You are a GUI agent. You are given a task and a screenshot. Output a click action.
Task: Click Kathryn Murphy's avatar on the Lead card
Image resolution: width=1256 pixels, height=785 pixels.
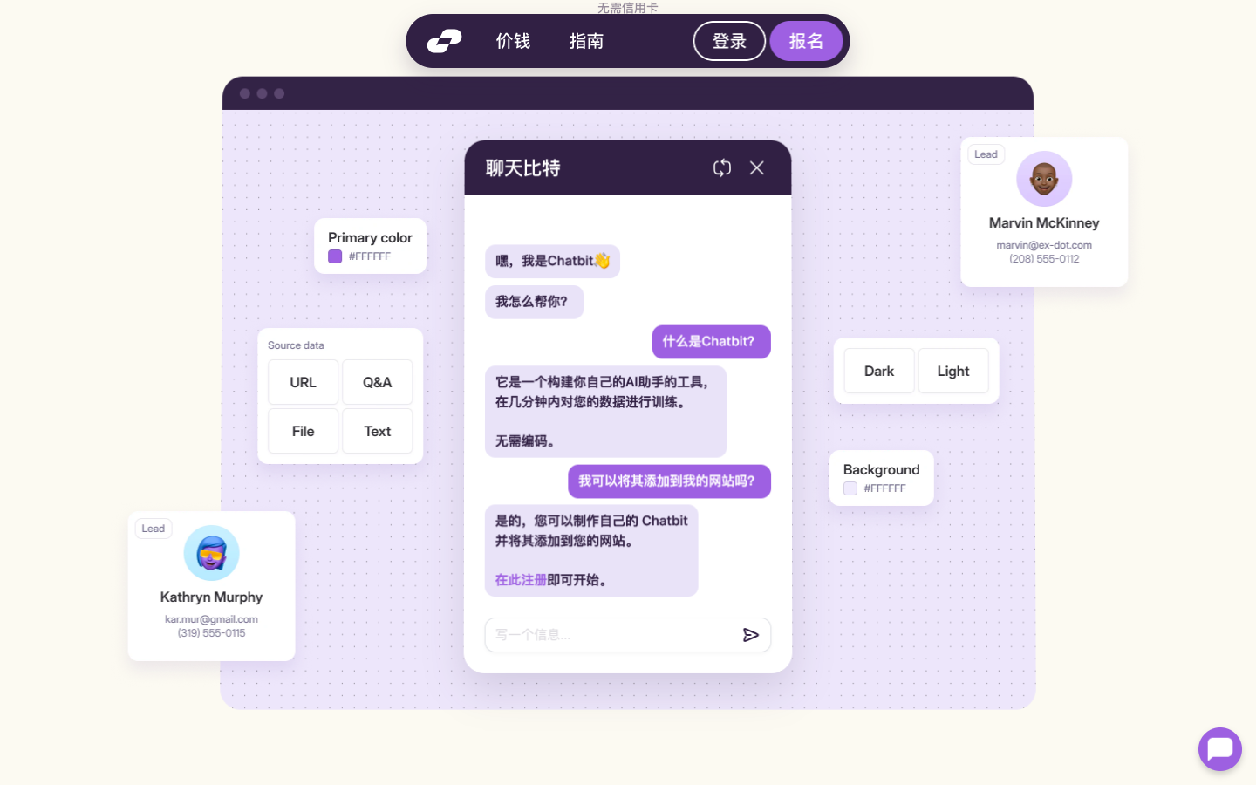211,553
